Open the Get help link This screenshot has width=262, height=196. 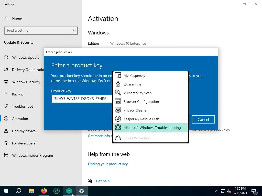coord(103,181)
